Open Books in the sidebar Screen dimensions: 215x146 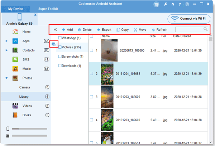coord(27,115)
